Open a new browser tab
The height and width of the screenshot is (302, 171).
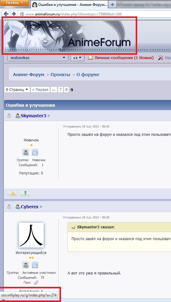[x=113, y=5]
